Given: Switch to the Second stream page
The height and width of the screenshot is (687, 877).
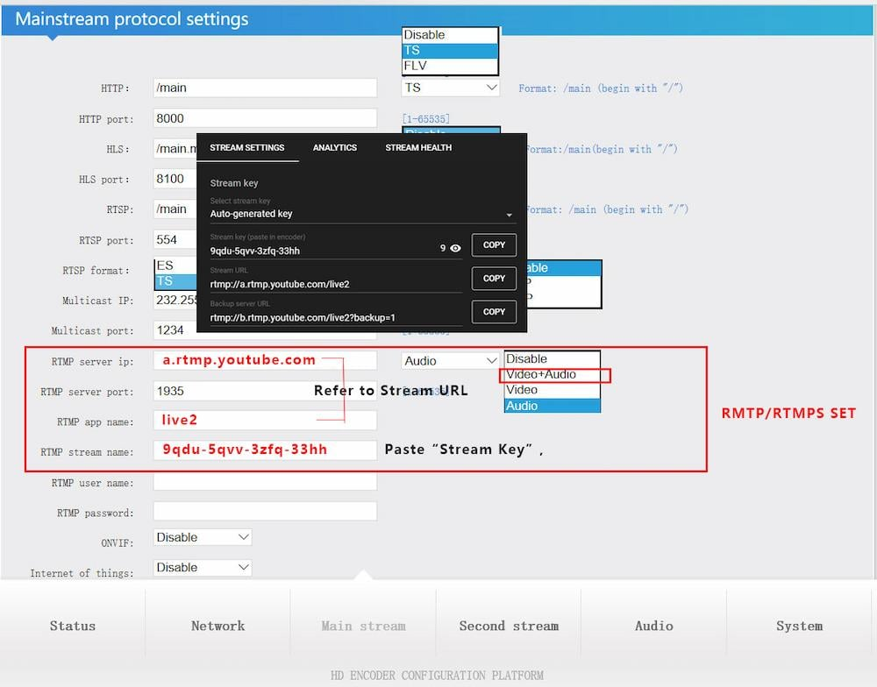Looking at the screenshot, I should [509, 626].
